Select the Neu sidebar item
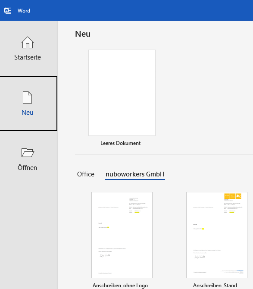253x289 pixels. click(28, 104)
